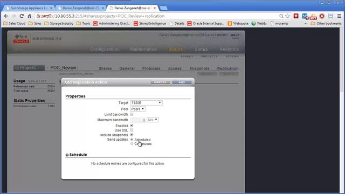
Task: Open the bandwidth units dropdown
Action: click(153, 120)
